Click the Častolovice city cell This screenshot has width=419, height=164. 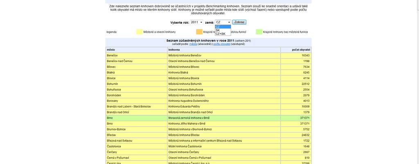(x=136, y=146)
